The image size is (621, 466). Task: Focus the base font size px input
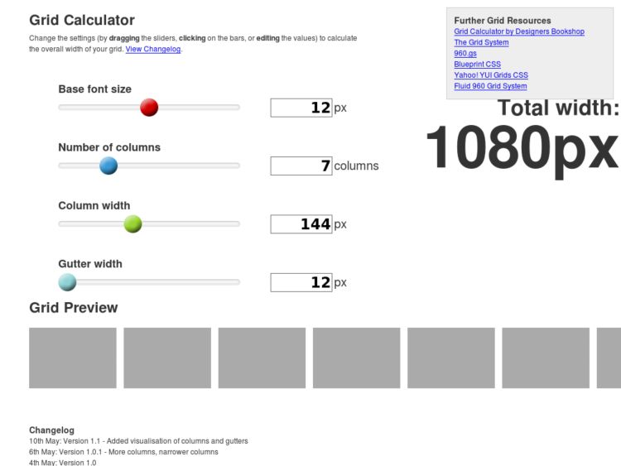click(301, 108)
